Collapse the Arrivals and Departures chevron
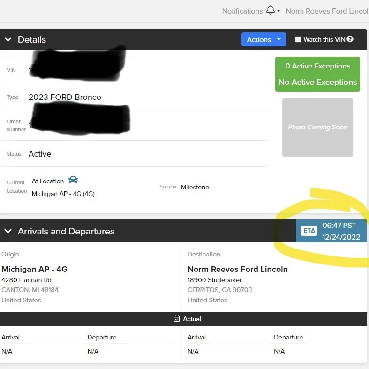 pyautogui.click(x=8, y=231)
